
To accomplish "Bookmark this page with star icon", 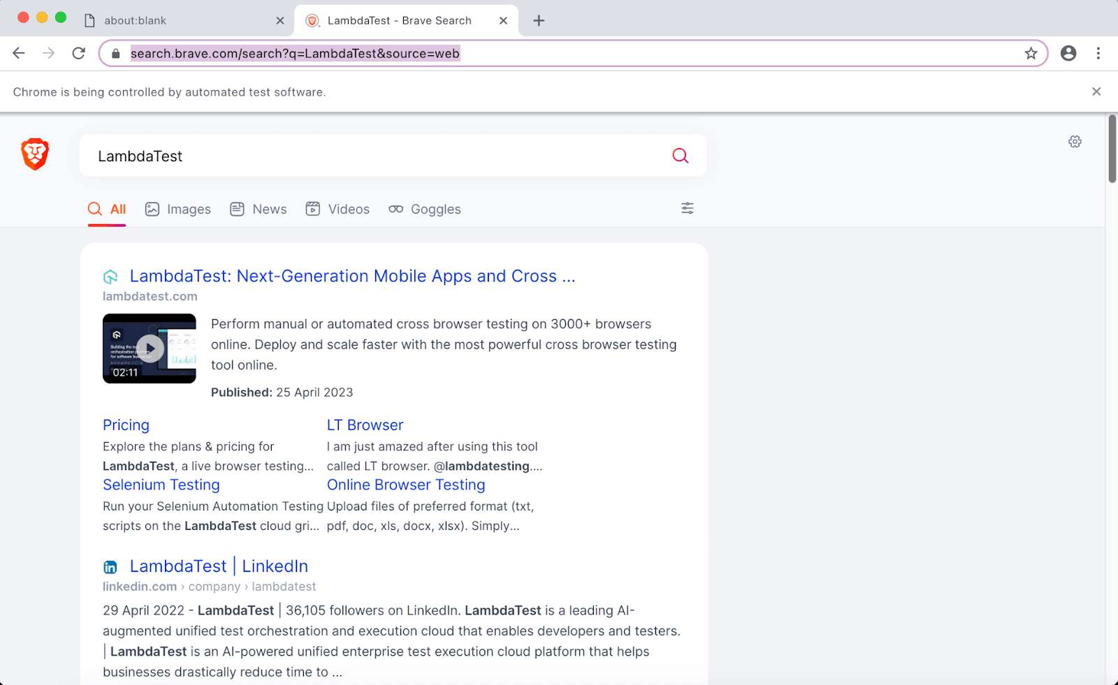I will click(1031, 54).
